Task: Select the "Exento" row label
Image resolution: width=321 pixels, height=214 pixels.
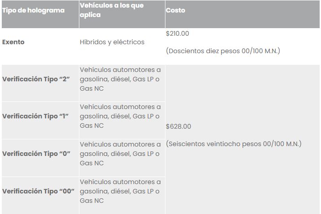Action: tap(13, 42)
